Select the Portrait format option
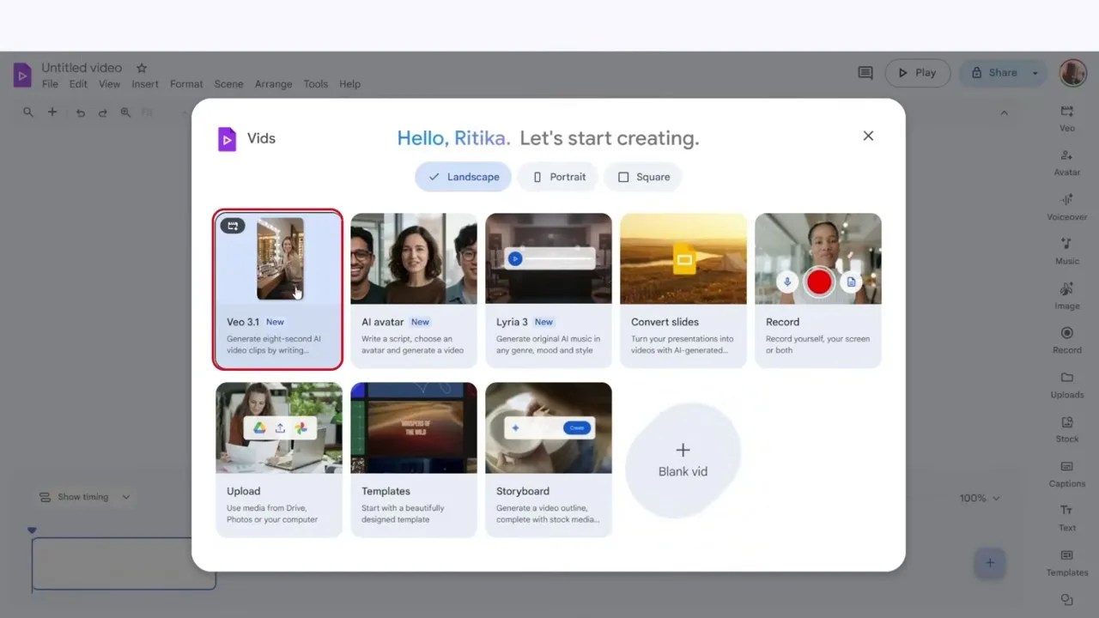This screenshot has width=1099, height=618. (x=559, y=177)
